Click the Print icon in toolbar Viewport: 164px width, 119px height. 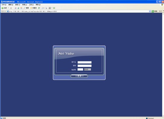tap(46, 8)
